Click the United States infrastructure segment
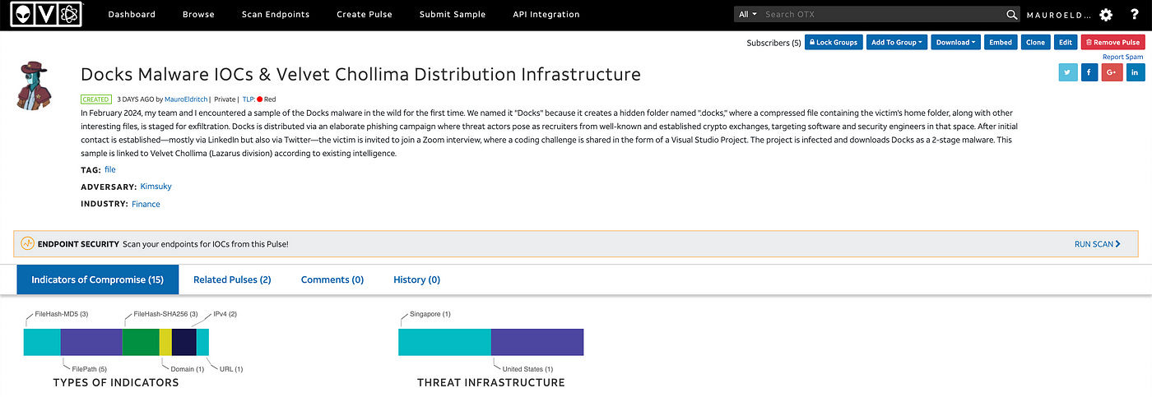This screenshot has width=1152, height=397. (x=537, y=342)
